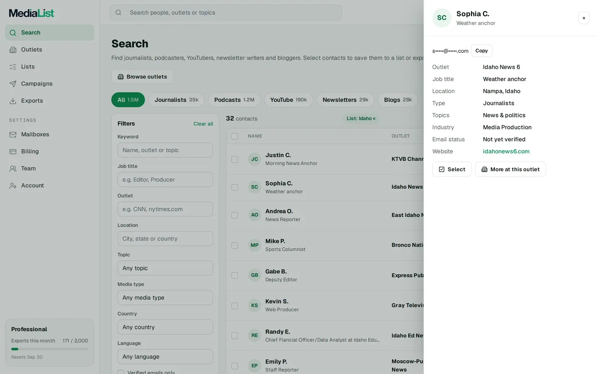Click the Job title filter input
Viewport: 598px width, 374px height.
click(165, 180)
